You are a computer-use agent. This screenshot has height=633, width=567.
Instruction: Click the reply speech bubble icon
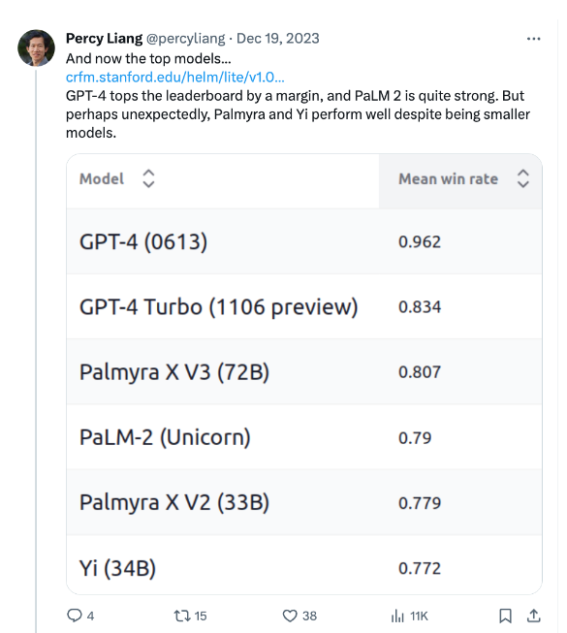(75, 616)
